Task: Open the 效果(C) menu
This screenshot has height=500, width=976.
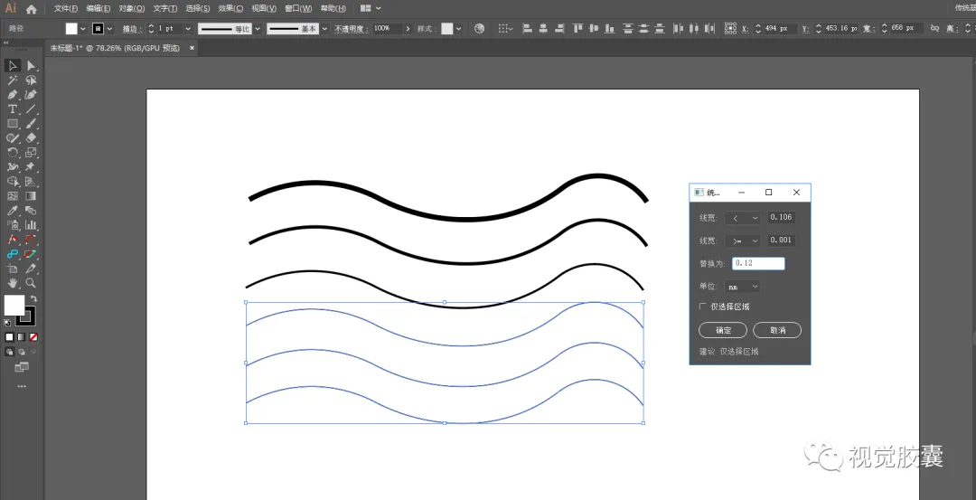Action: click(230, 8)
